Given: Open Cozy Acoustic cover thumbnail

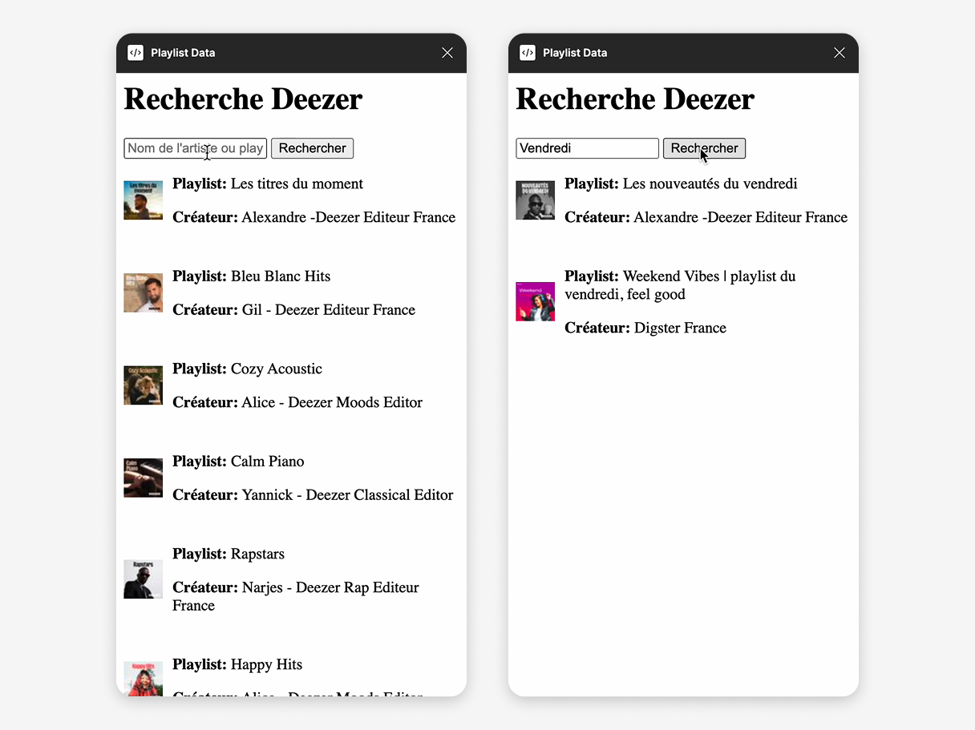Looking at the screenshot, I should tap(144, 385).
